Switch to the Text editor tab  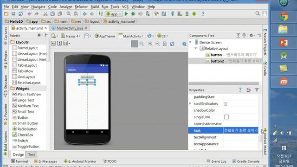[32, 154]
